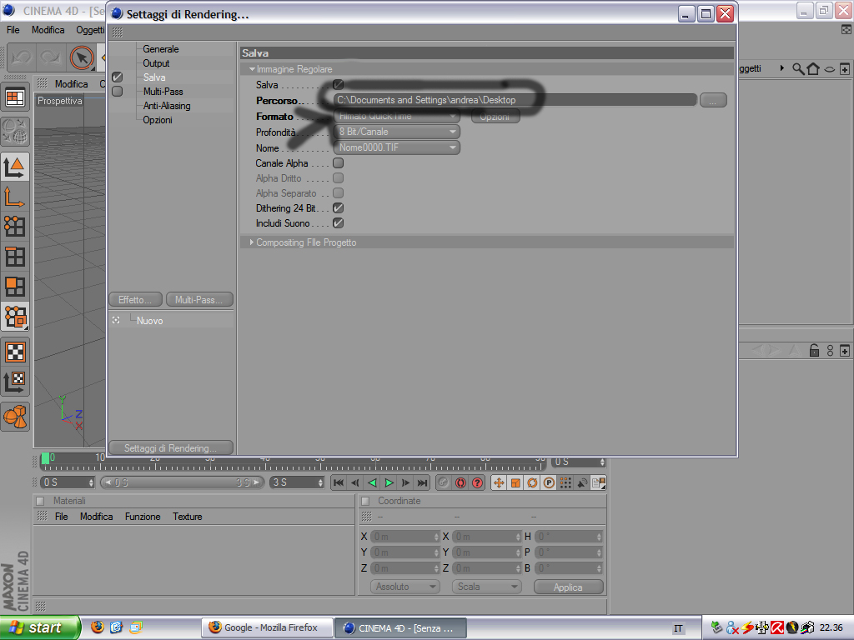Toggle the checkbox beside Salva in sidebar
The image size is (854, 640).
tap(117, 77)
